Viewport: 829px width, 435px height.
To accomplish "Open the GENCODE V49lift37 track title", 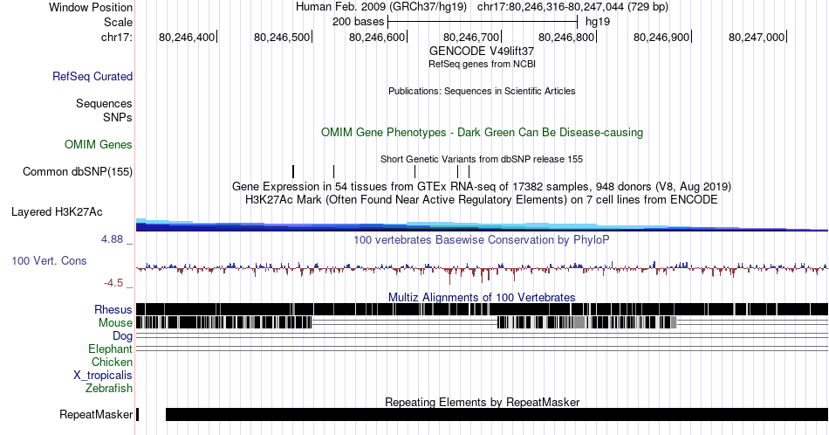I will coord(482,52).
